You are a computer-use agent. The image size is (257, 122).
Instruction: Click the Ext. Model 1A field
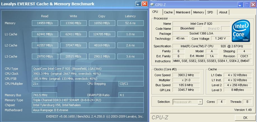212,56
